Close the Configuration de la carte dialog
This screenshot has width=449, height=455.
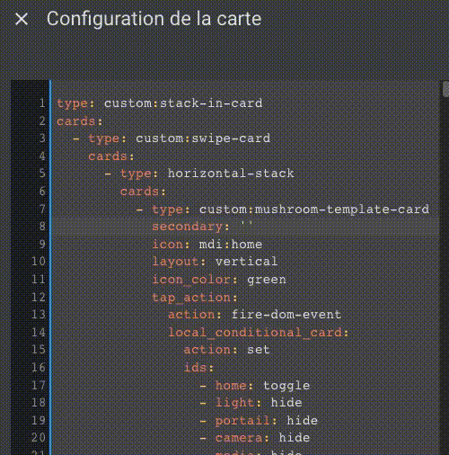click(x=22, y=19)
